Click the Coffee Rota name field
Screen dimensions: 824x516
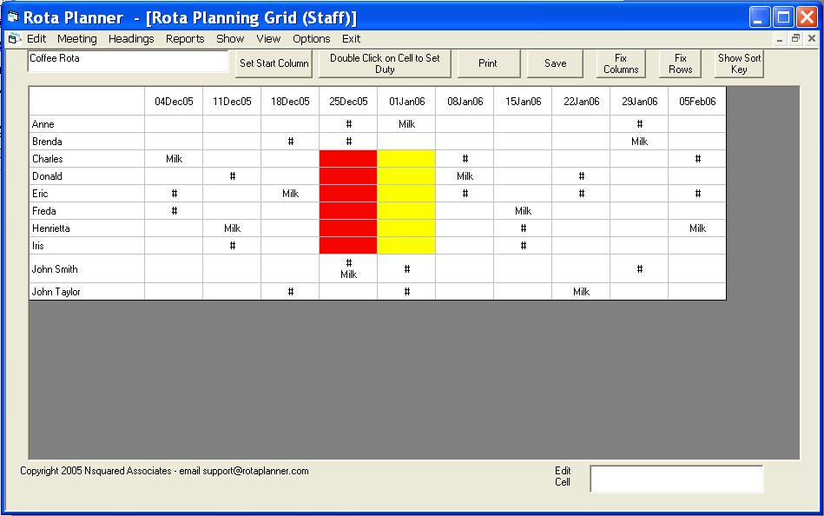pyautogui.click(x=128, y=61)
